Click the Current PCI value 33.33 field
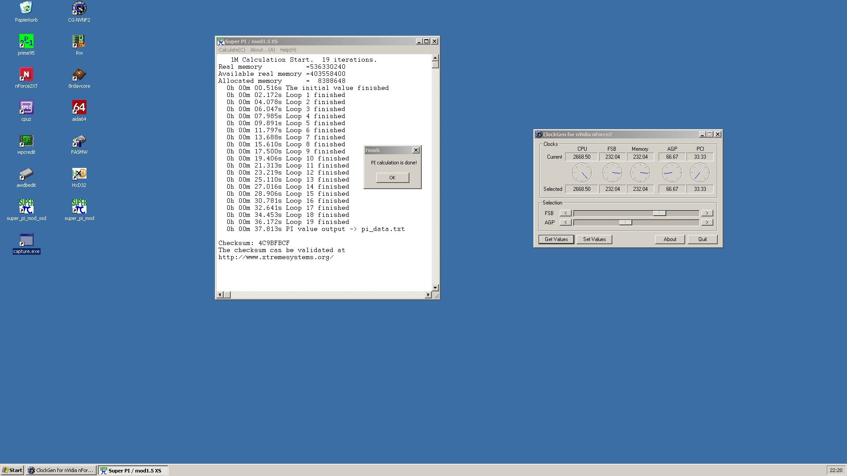This screenshot has width=847, height=476. click(x=700, y=157)
